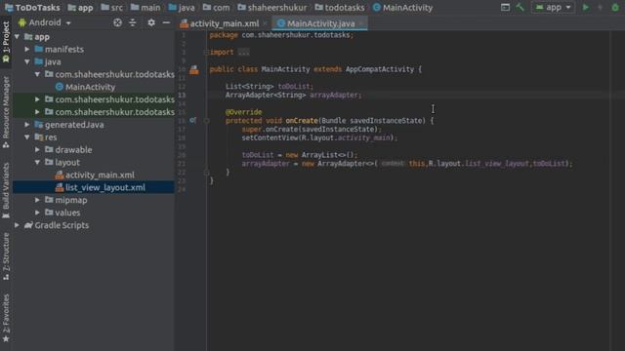625x351 pixels.
Task: Click the onCreate method name
Action: (x=302, y=121)
